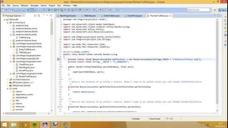Minimize the Package Explorer panel
This screenshot has width=228, height=128.
coord(47,15)
